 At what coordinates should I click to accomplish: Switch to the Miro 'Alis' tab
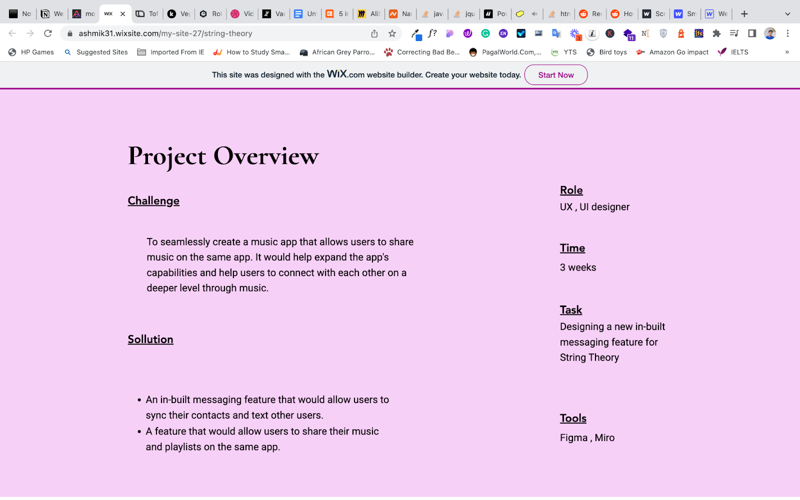pos(368,14)
